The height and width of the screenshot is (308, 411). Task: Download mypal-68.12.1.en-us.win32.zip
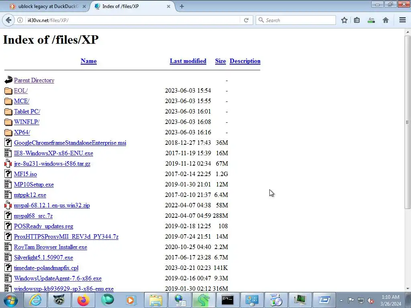pyautogui.click(x=52, y=205)
